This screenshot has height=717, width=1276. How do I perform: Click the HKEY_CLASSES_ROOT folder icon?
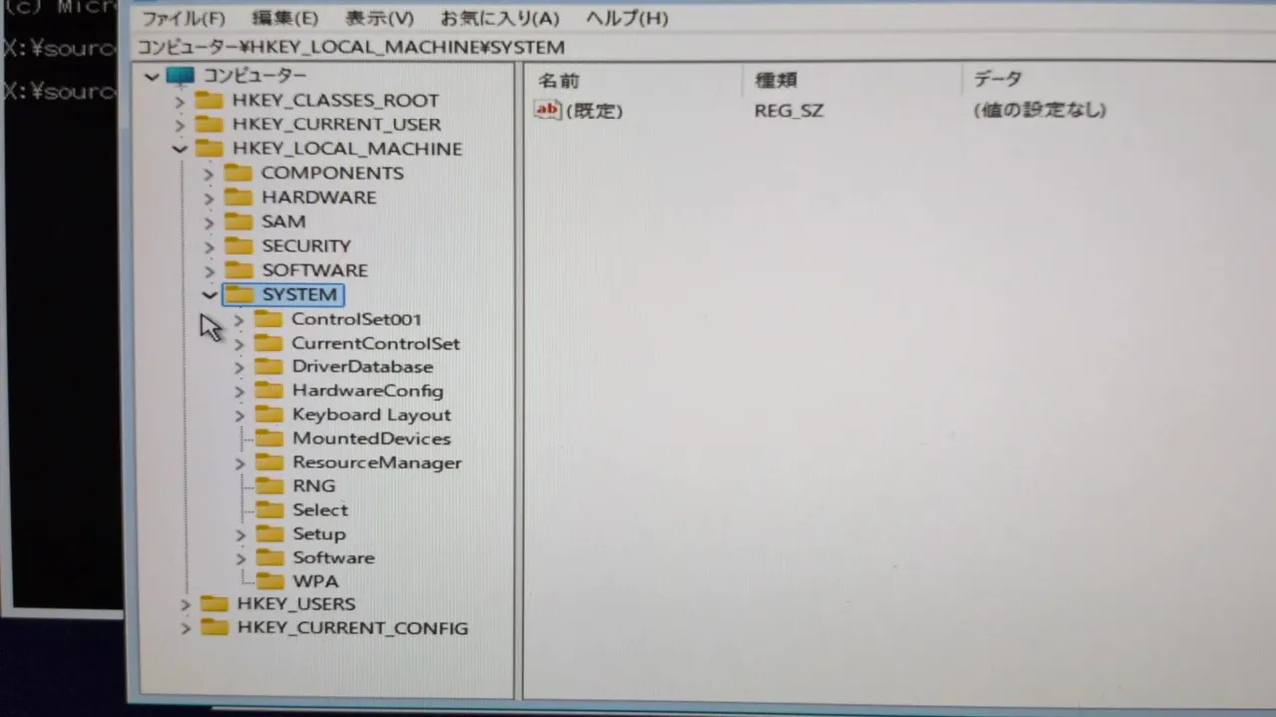click(x=209, y=99)
